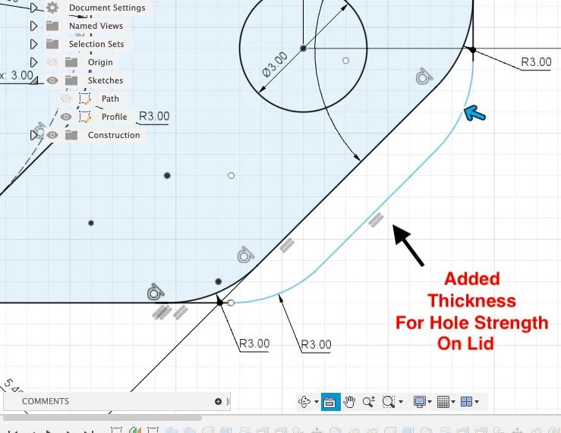Viewport: 561px width, 433px height.
Task: Expand the Document Settings node
Action: point(33,8)
